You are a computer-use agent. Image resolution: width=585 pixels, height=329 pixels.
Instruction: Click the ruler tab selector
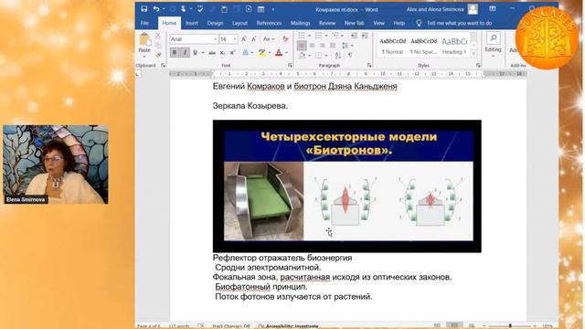click(x=138, y=74)
